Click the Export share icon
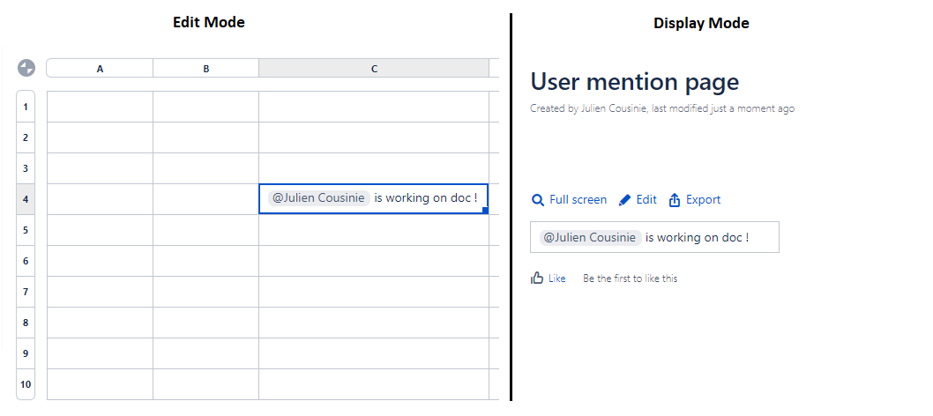Image resolution: width=933 pixels, height=416 pixels. click(x=675, y=200)
